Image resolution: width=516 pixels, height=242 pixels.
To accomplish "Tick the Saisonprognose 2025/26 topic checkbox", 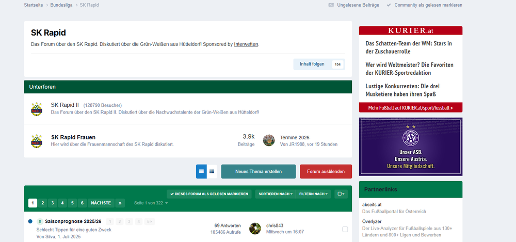I will tap(345, 229).
